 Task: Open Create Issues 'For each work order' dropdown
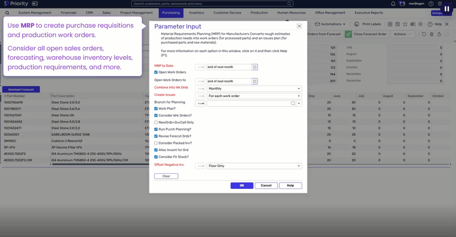coord(254,96)
